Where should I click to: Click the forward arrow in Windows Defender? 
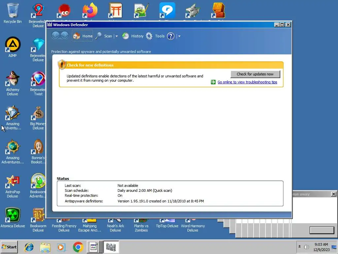click(64, 35)
